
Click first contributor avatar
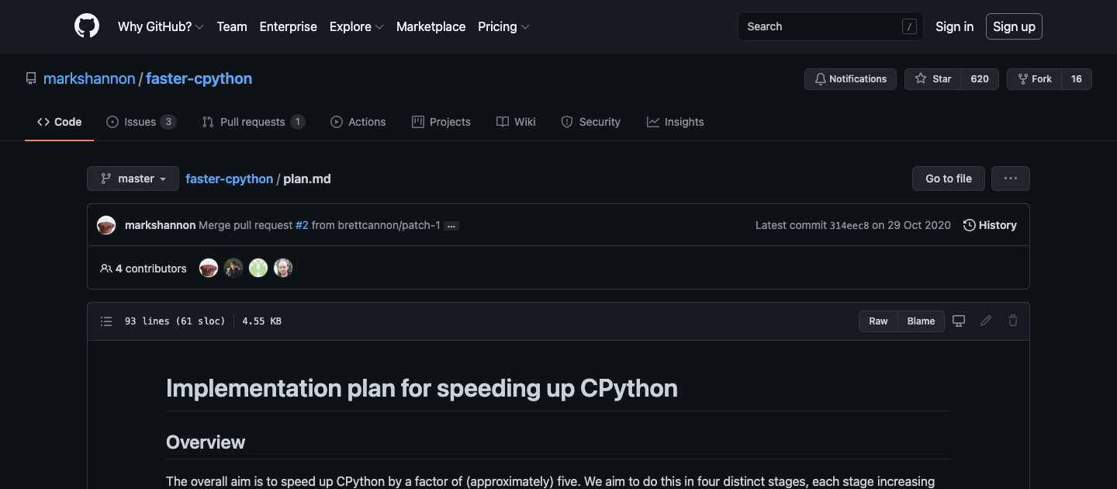[209, 269]
